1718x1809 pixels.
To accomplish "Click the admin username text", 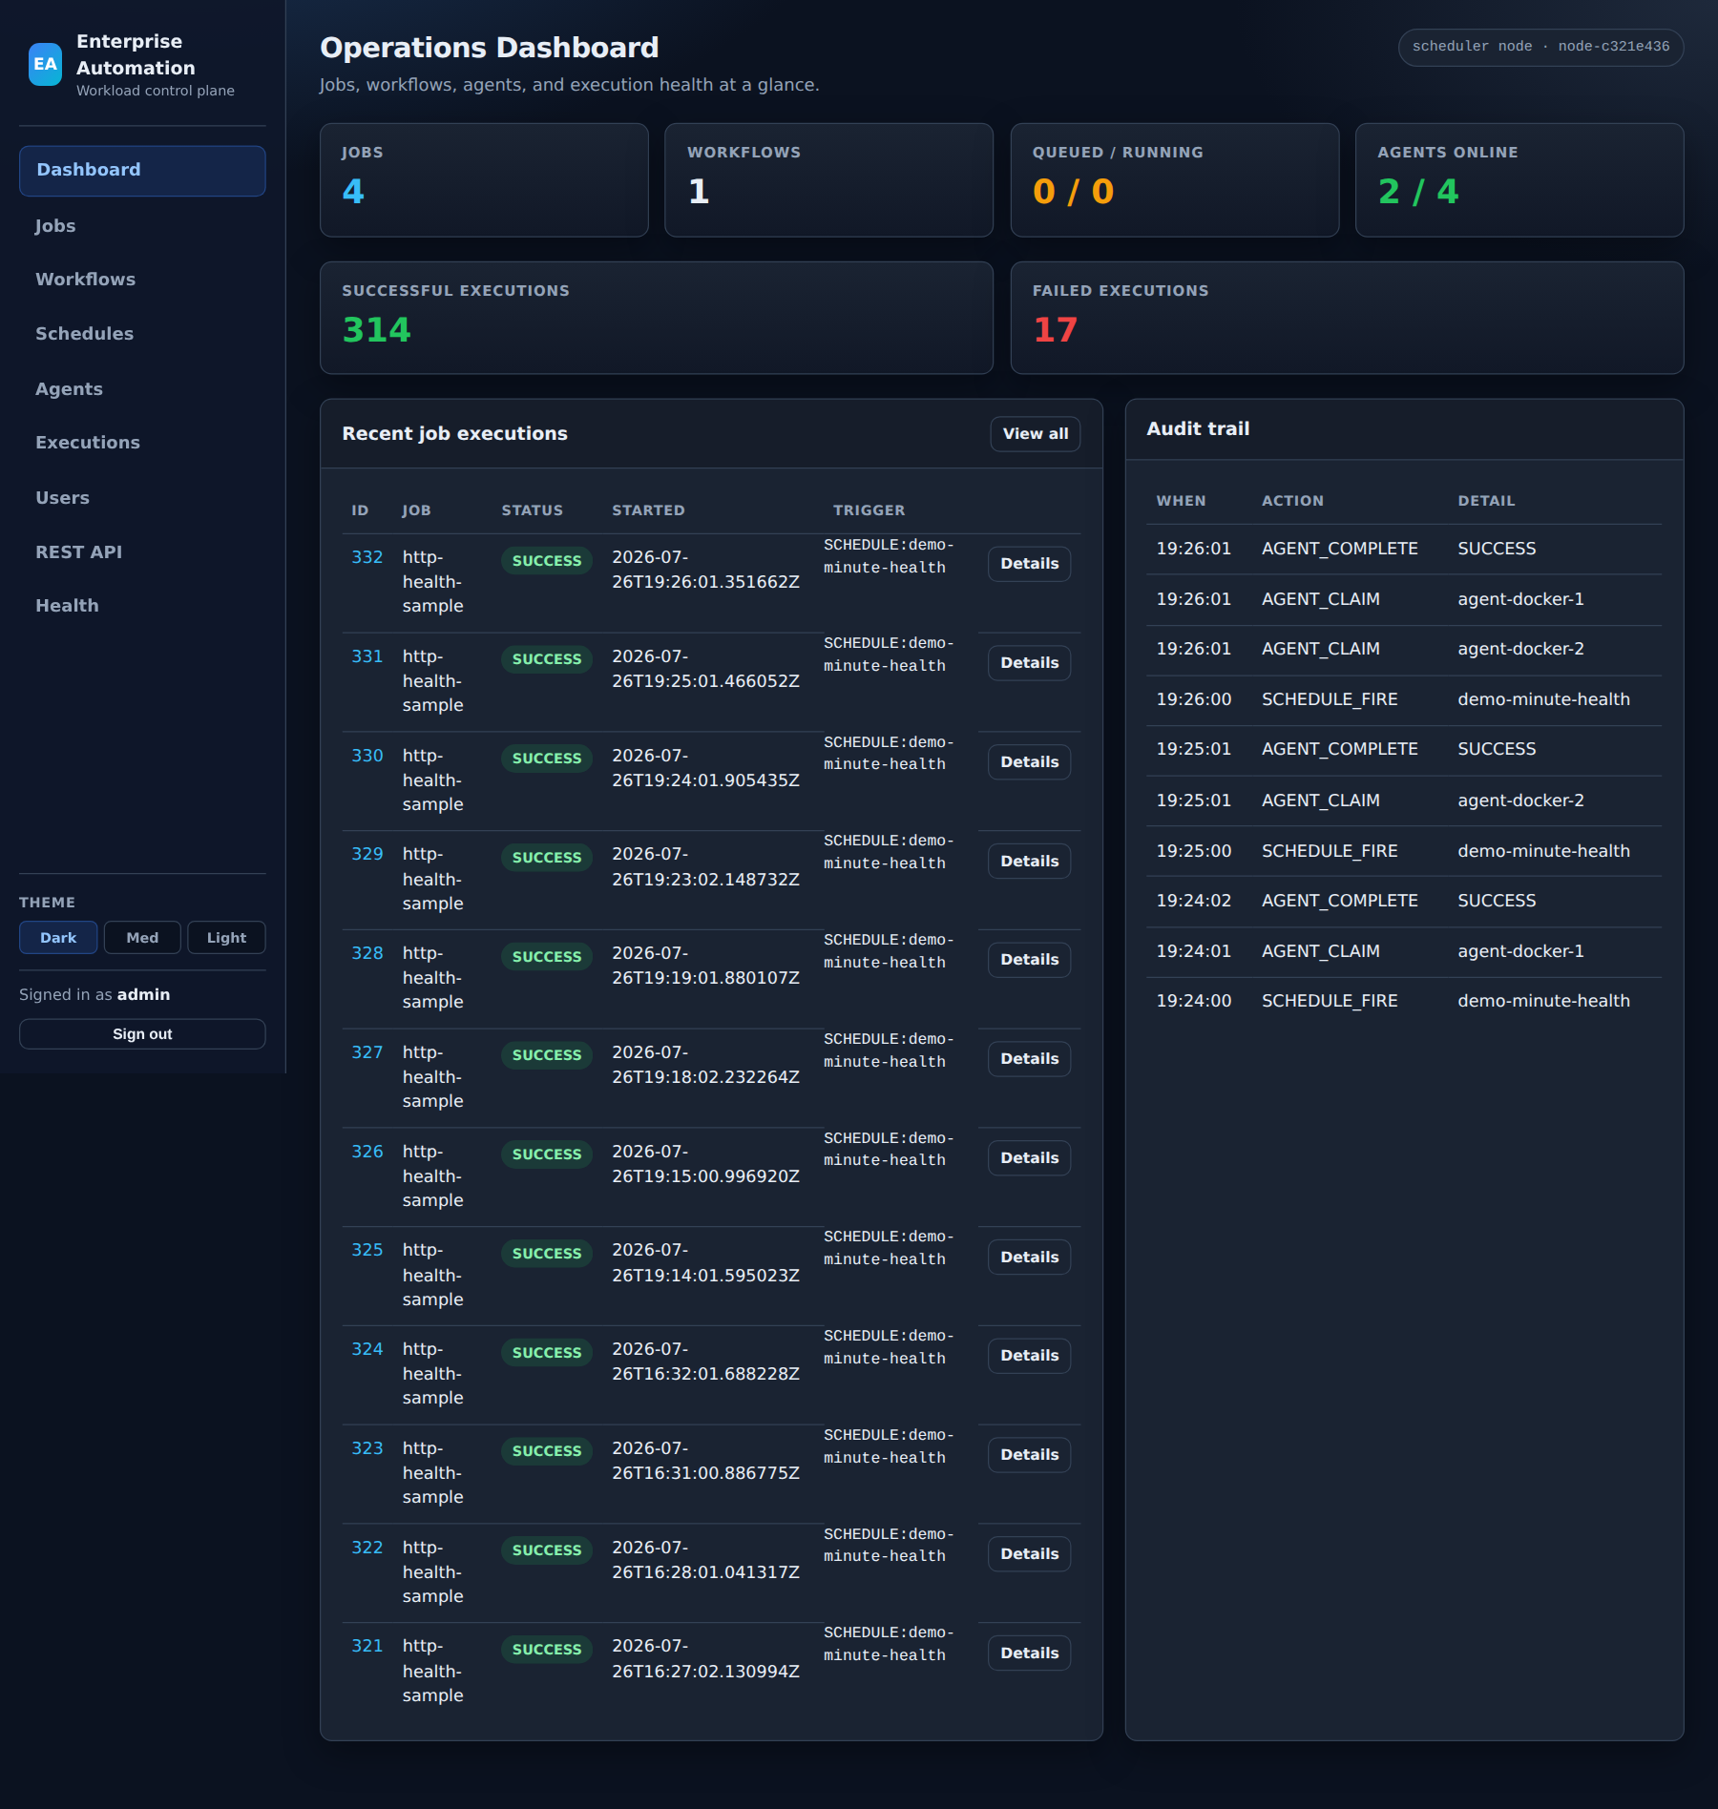I will click(x=143, y=995).
